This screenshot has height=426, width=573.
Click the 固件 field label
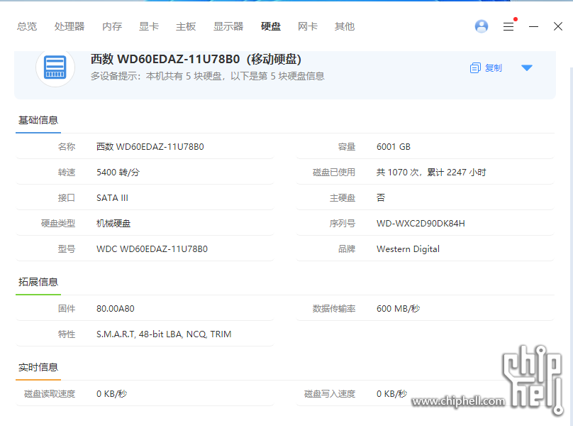coord(67,309)
